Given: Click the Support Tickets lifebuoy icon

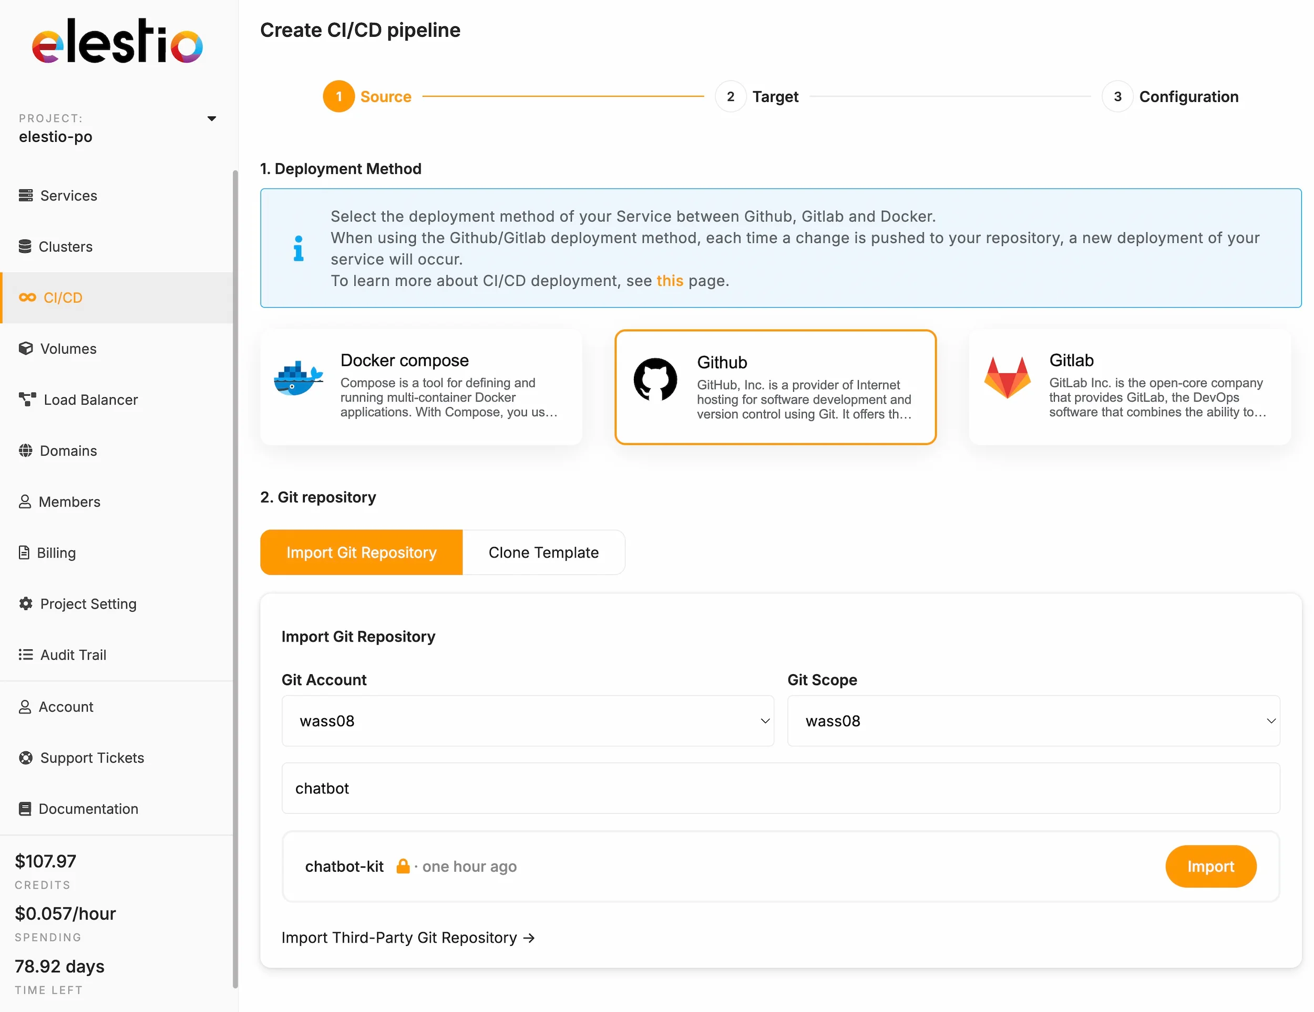Looking at the screenshot, I should [x=25, y=758].
